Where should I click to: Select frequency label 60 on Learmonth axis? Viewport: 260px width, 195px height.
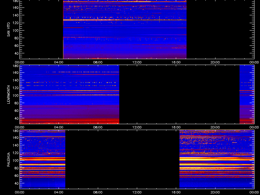coord(16,111)
